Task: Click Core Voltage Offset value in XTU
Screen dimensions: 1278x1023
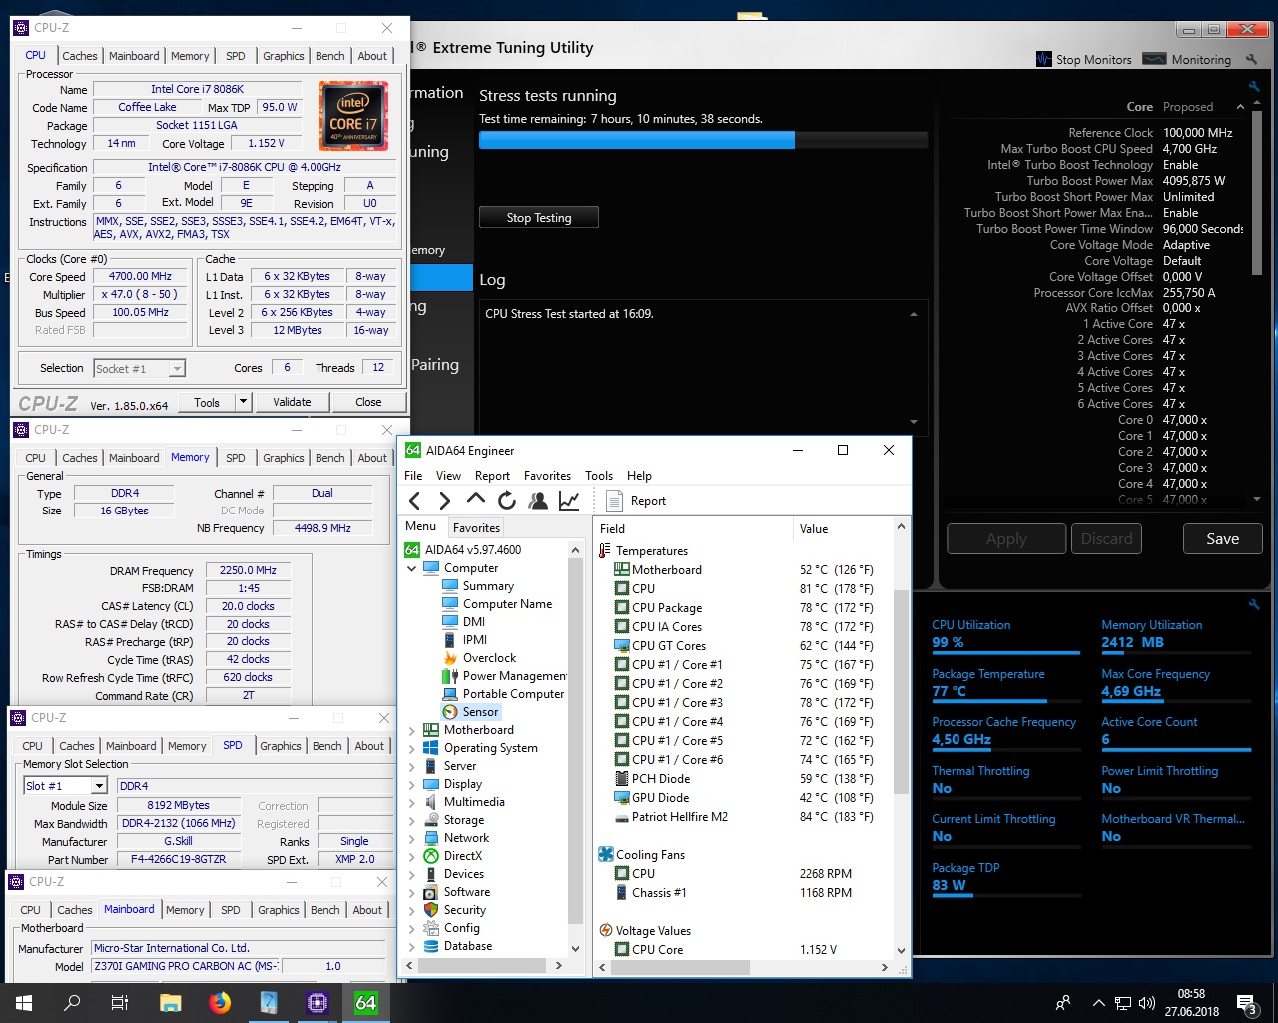Action: click(x=1182, y=277)
